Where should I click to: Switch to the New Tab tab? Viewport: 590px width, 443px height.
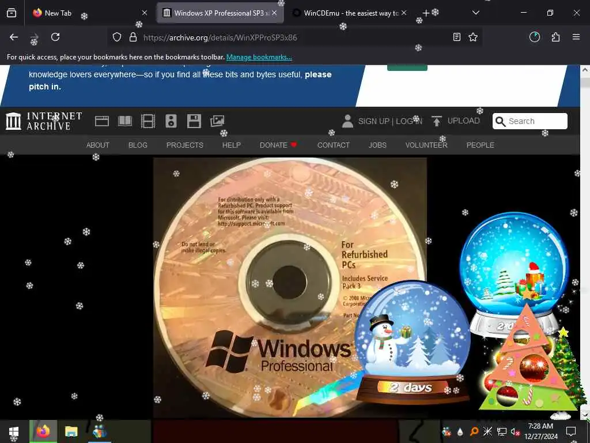[x=89, y=13]
